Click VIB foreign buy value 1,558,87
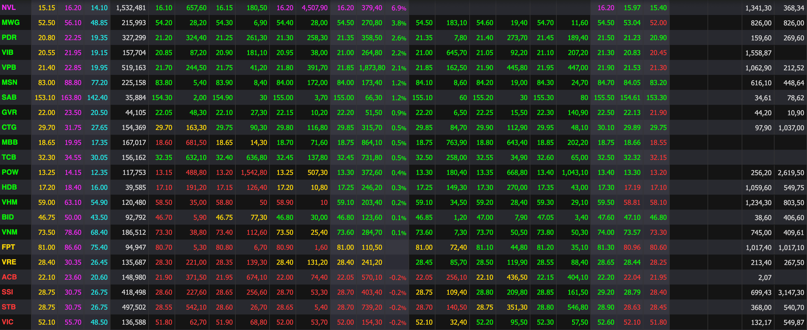This screenshot has height=330, width=807. pyautogui.click(x=758, y=53)
